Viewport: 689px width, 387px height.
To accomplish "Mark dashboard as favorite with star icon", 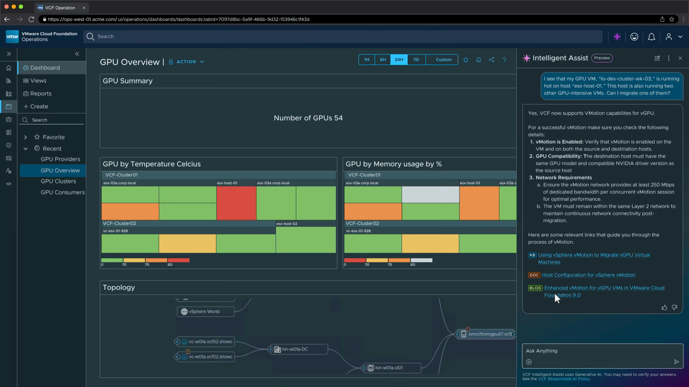I will point(466,60).
